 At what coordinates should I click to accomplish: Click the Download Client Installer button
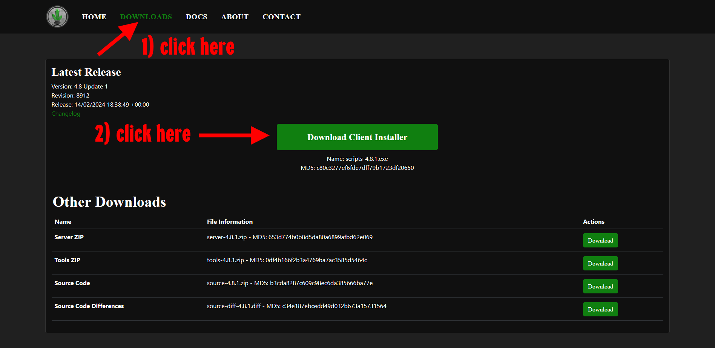tap(357, 137)
